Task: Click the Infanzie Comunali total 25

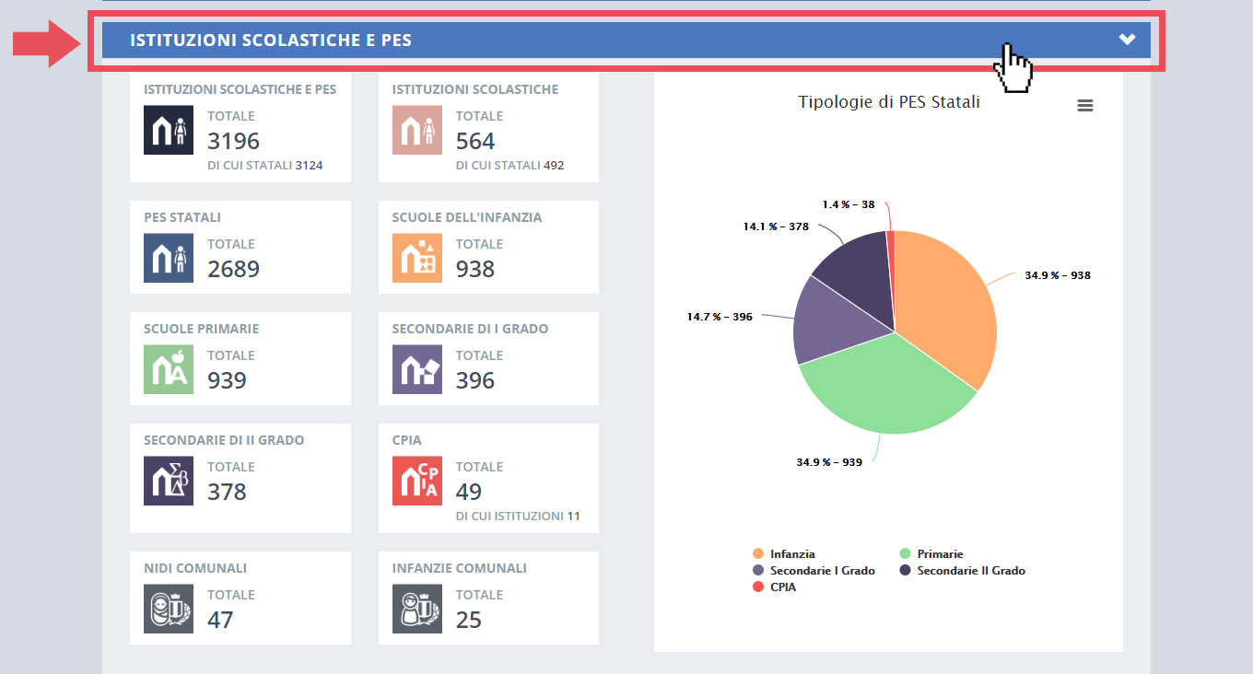Action: 469,620
